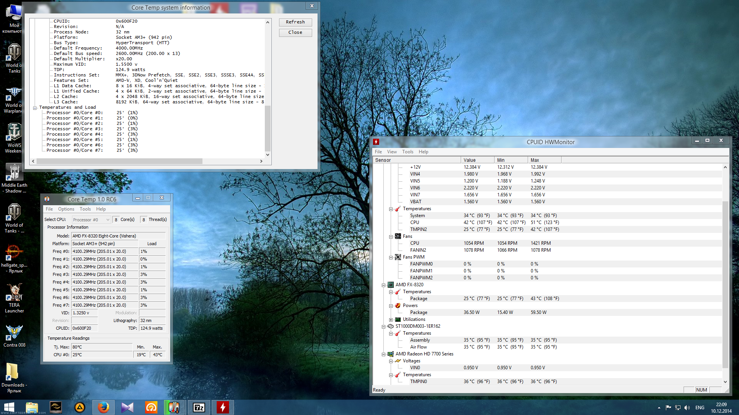The height and width of the screenshot is (415, 739).
Task: Collapse the Fans PWM node
Action: (391, 257)
